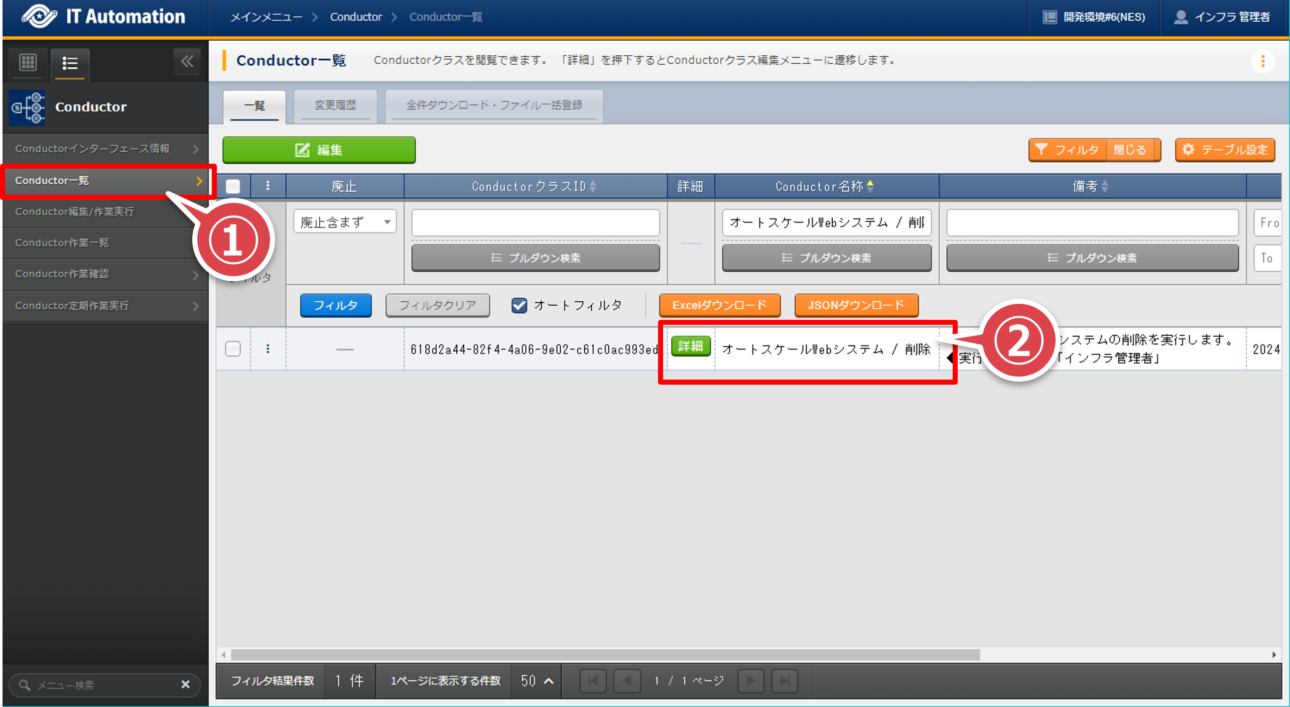The height and width of the screenshot is (707, 1290).
Task: Open プルダウン検索 under Conductor名称
Action: click(826, 258)
